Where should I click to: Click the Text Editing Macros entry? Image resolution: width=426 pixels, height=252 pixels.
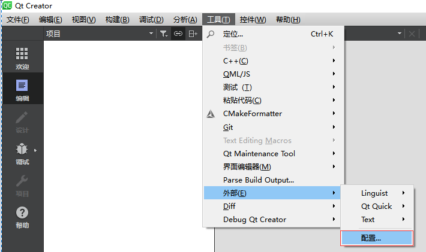[x=274, y=140]
